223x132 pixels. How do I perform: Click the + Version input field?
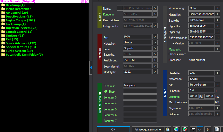[x=202, y=43]
